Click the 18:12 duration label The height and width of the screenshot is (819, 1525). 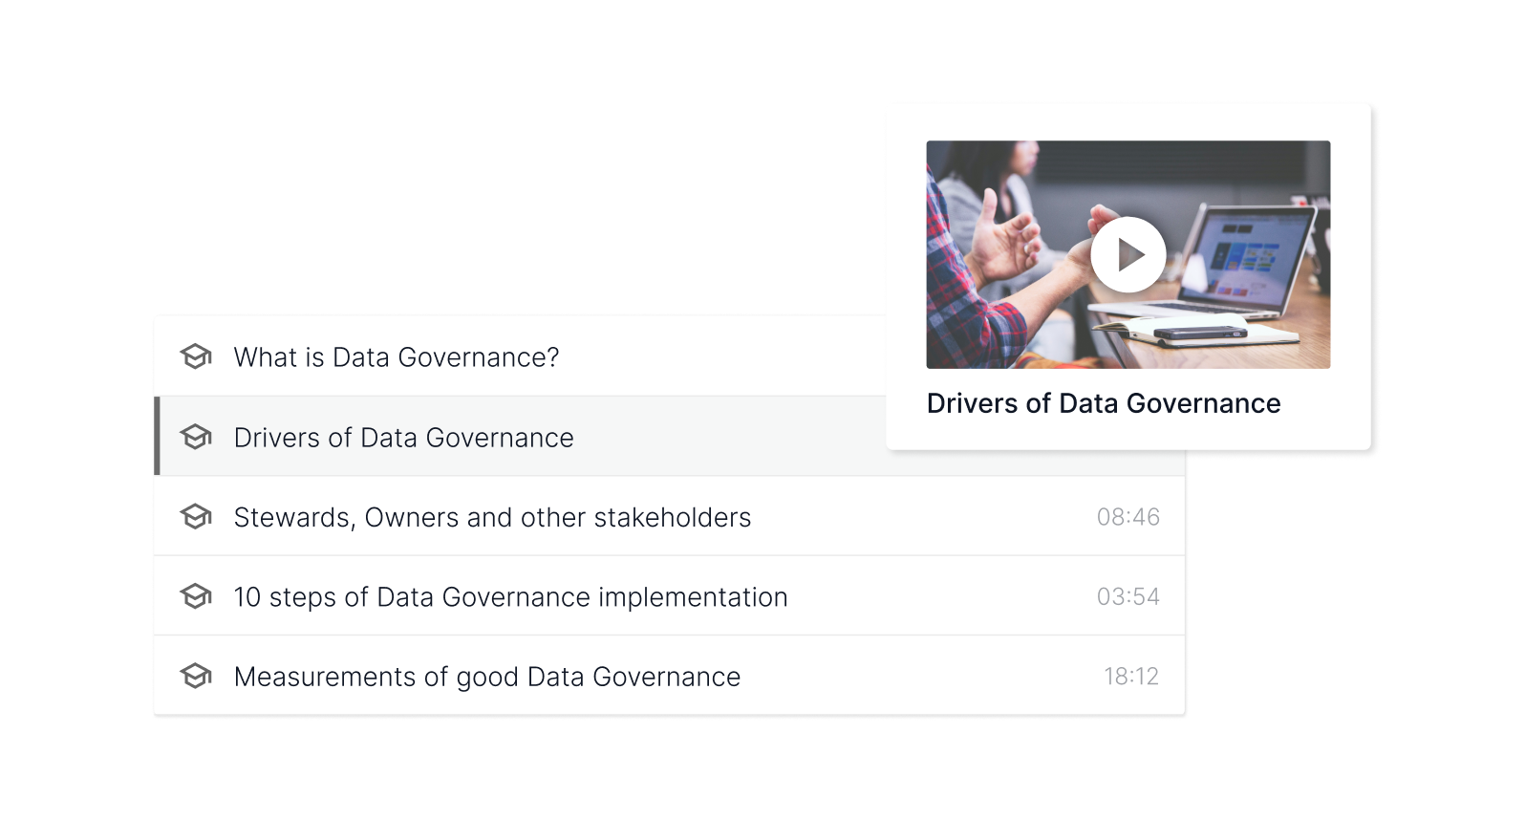point(1130,677)
